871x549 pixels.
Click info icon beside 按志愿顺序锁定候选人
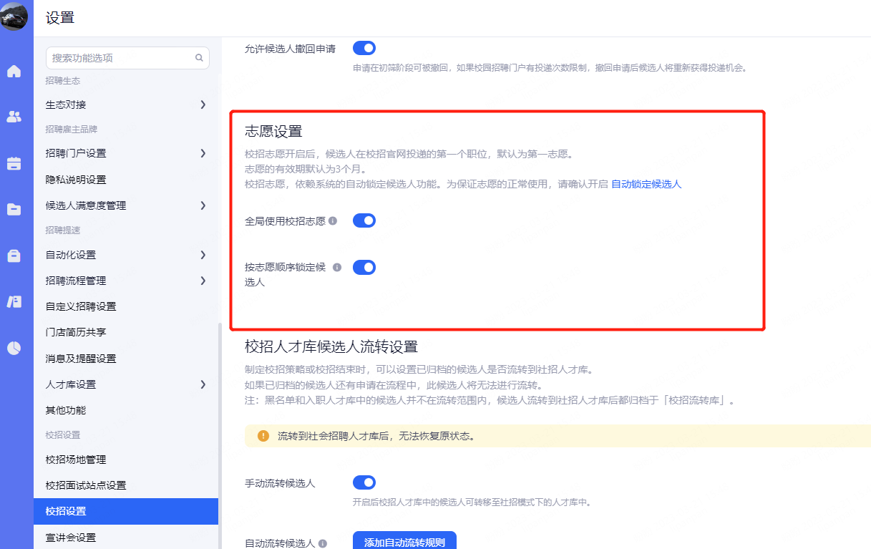pyautogui.click(x=337, y=268)
